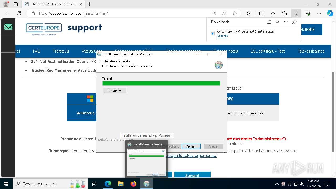Open downloads folder from Downloads panel
Viewport: 336px width, 189px height.
[x=269, y=22]
